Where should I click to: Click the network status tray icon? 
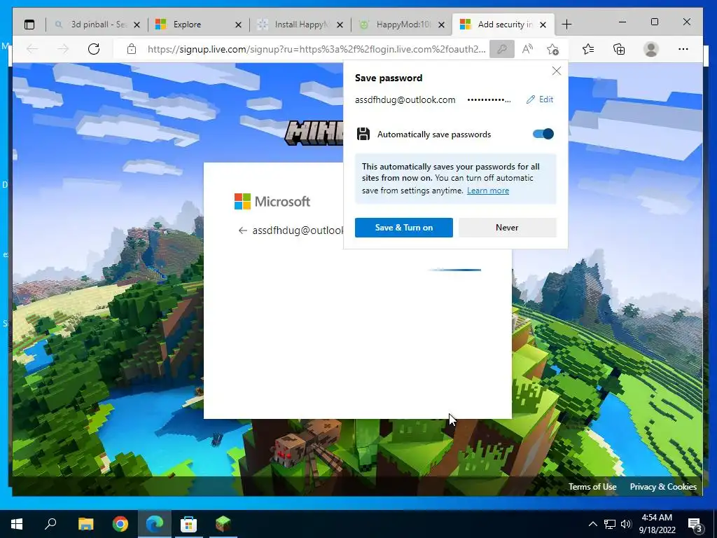pyautogui.click(x=610, y=524)
